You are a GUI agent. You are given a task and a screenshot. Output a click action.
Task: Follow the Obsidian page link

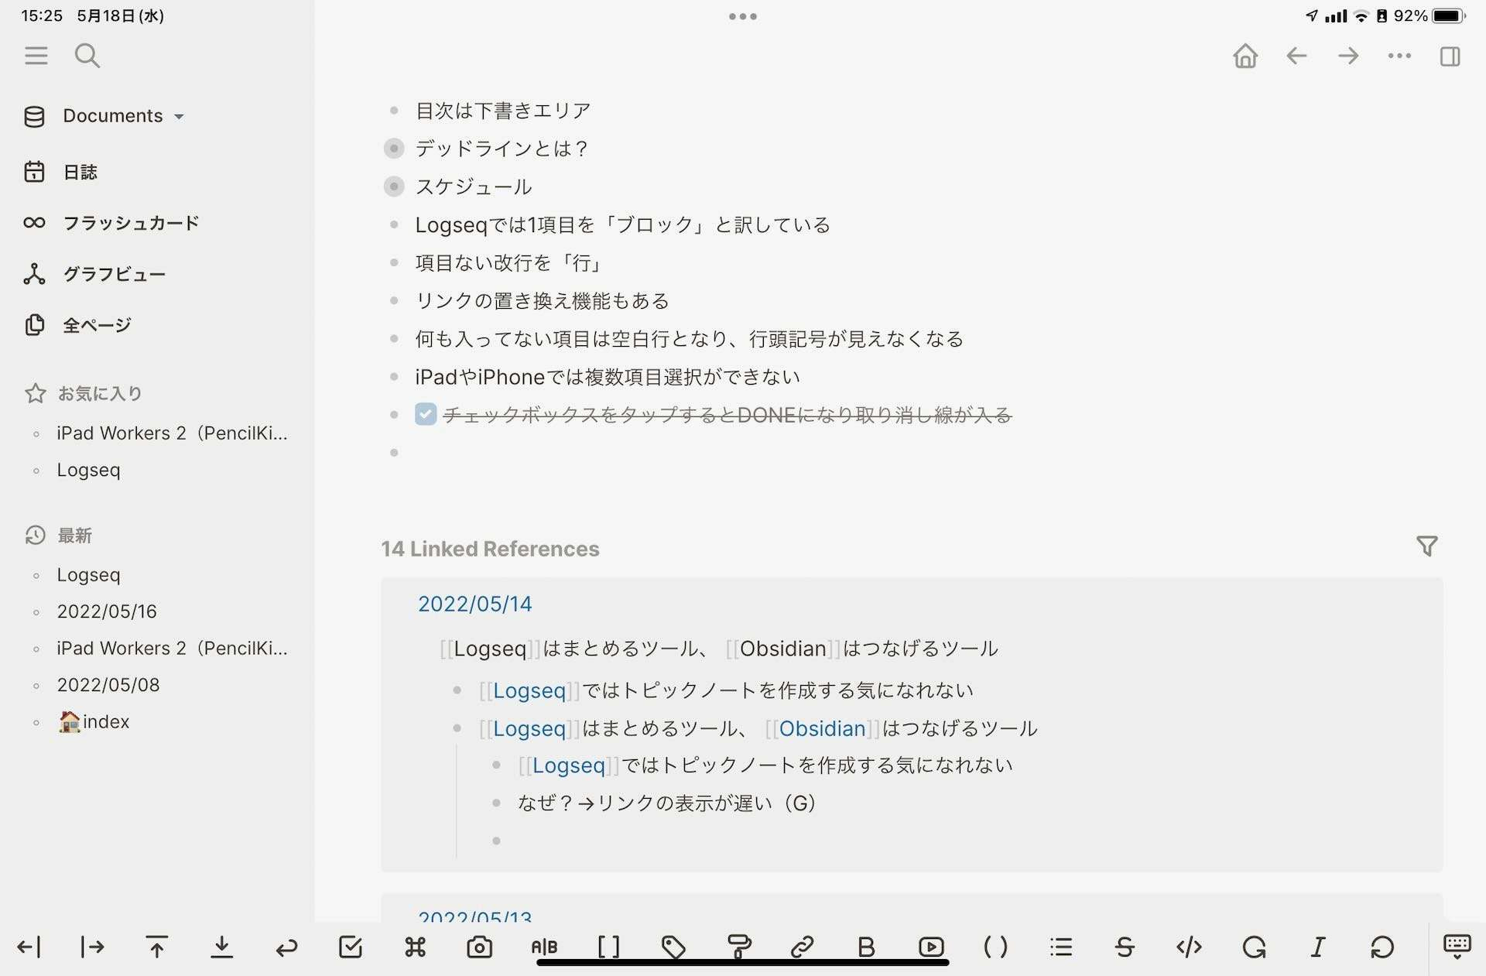pos(822,728)
